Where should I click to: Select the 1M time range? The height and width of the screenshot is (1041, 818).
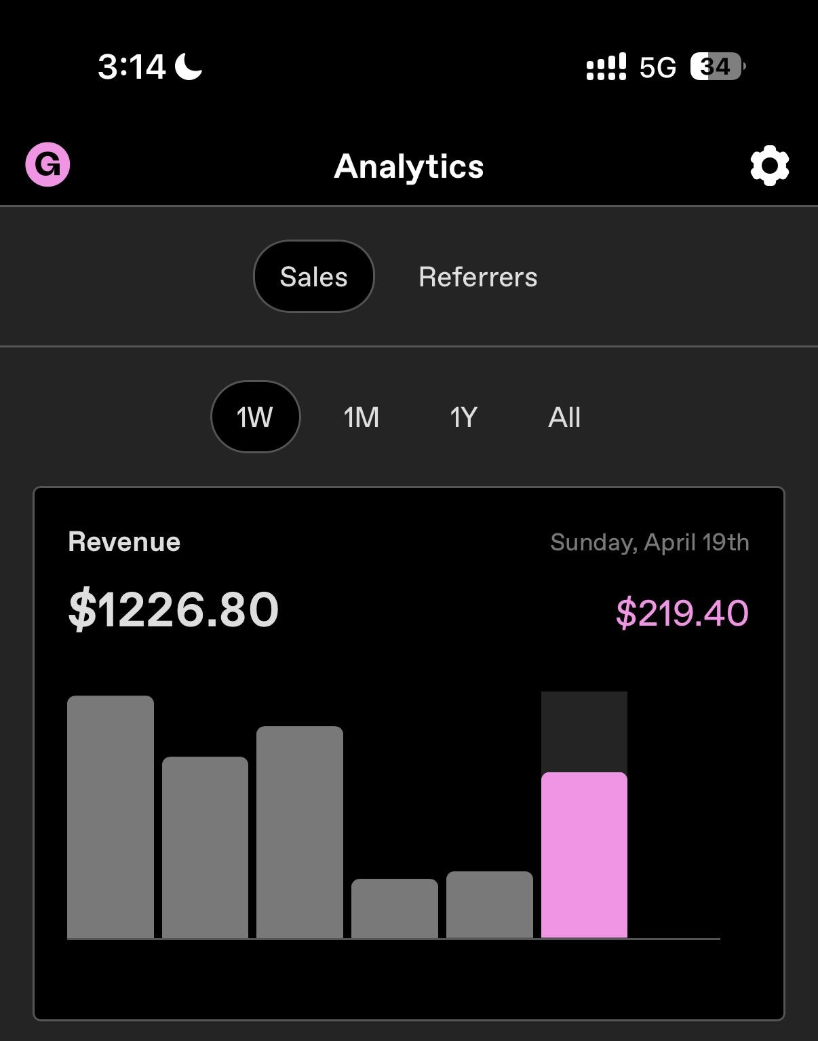point(361,417)
